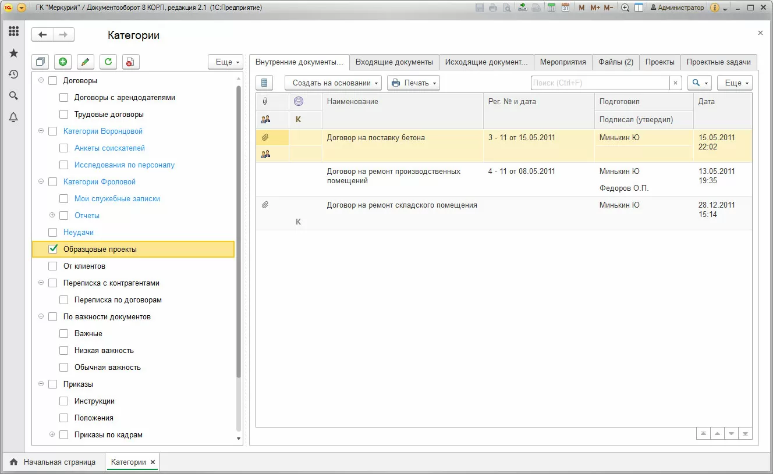The image size is (773, 474).
Task: Collapse the Категории Воронцовой node
Action: [x=41, y=131]
